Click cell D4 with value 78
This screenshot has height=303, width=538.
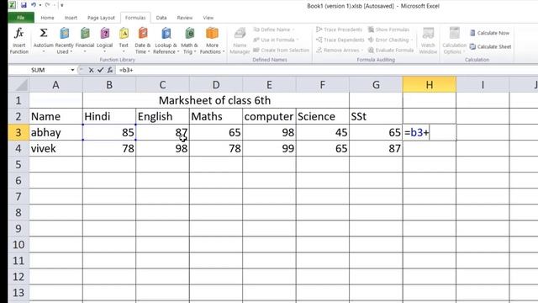click(x=216, y=148)
